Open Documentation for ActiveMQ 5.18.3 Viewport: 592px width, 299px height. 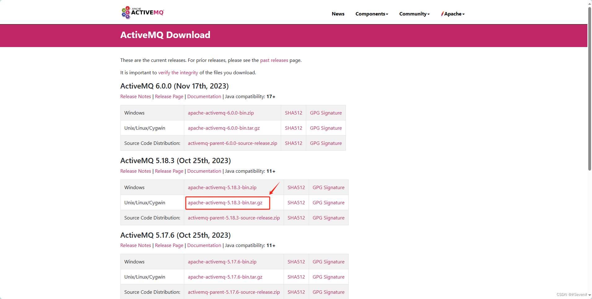tap(204, 171)
